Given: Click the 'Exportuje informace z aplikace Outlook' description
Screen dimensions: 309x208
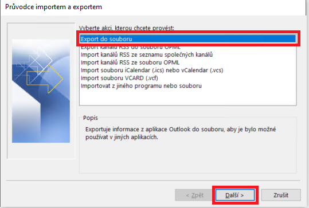Looking at the screenshot, I should click(181, 133).
